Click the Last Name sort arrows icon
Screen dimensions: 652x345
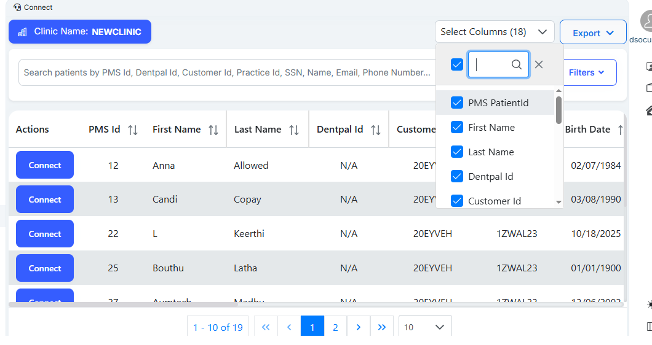tap(294, 130)
